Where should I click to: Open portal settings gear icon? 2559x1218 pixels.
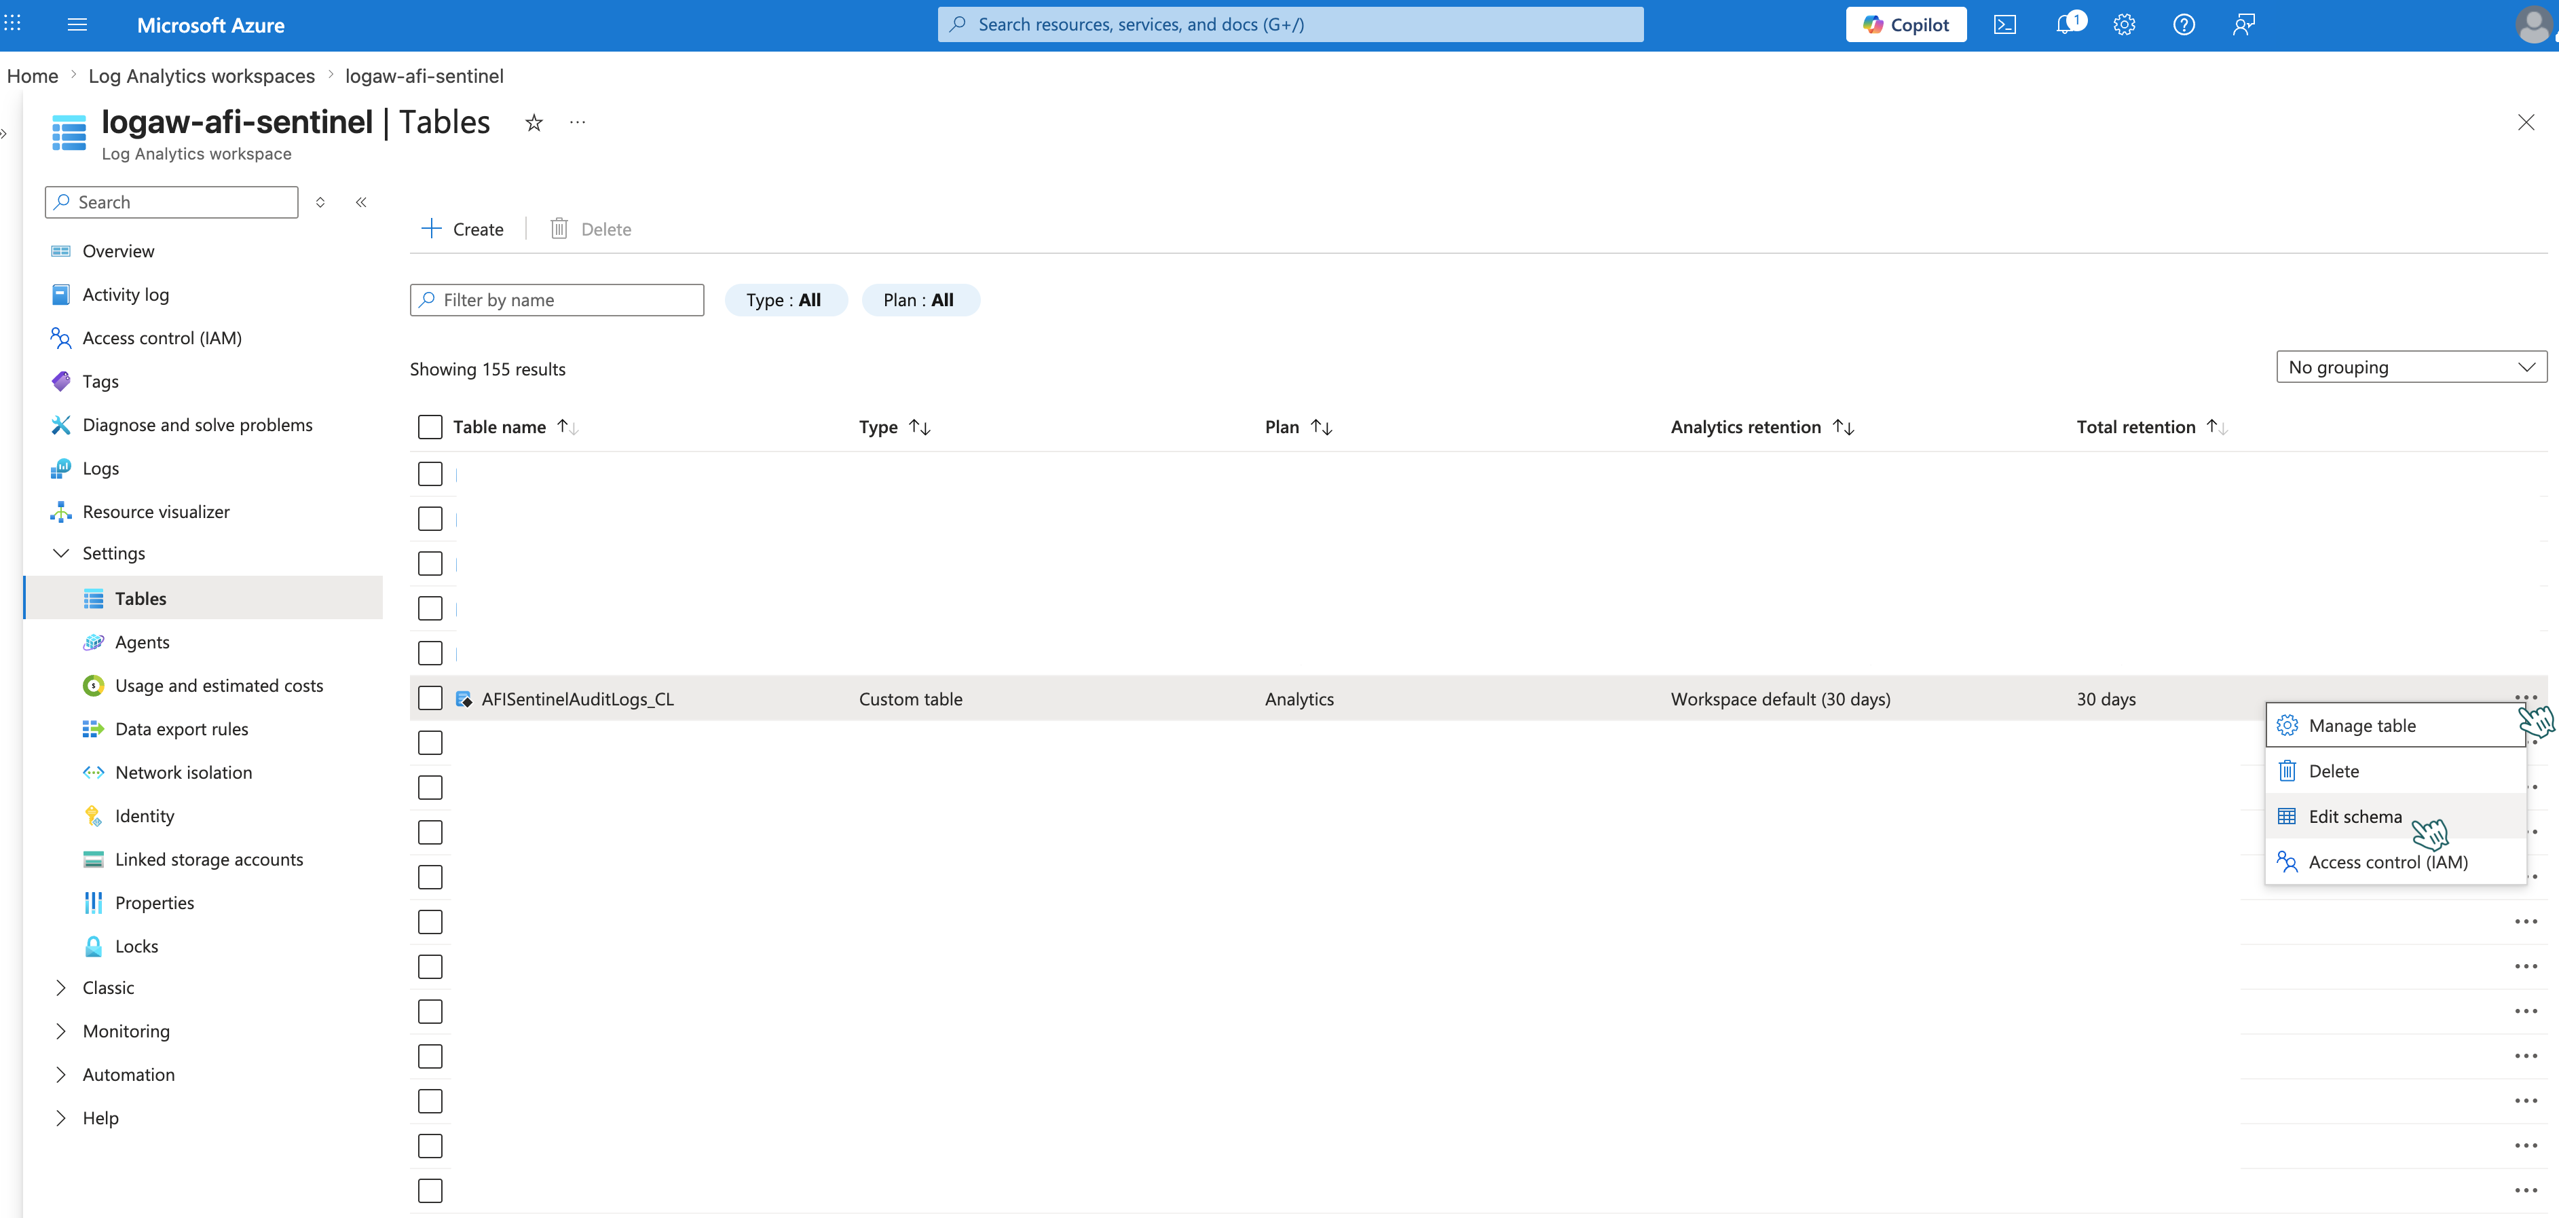tap(2124, 25)
